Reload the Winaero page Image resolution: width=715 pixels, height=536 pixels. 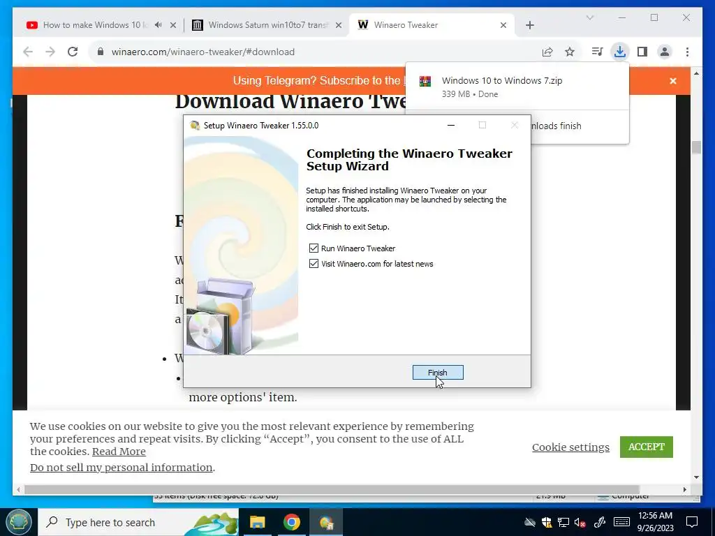click(73, 52)
